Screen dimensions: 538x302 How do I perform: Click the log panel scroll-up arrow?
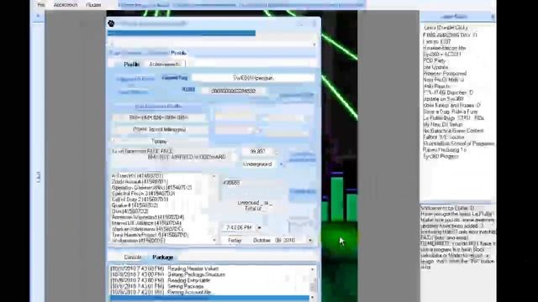click(x=313, y=269)
